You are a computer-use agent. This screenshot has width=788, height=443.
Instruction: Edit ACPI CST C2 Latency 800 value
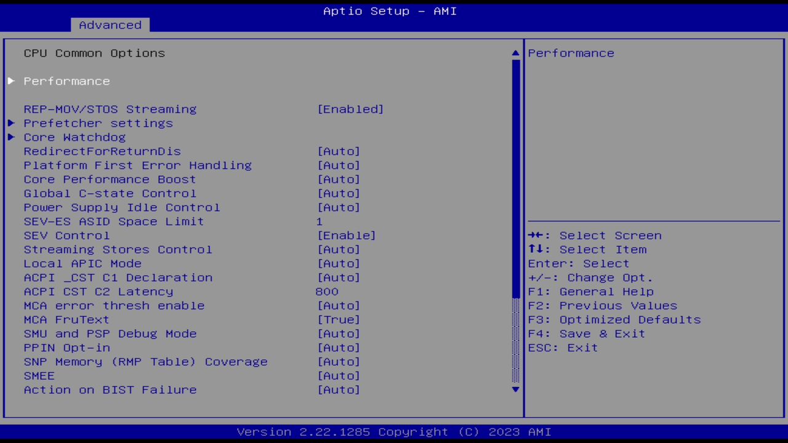[x=327, y=292]
